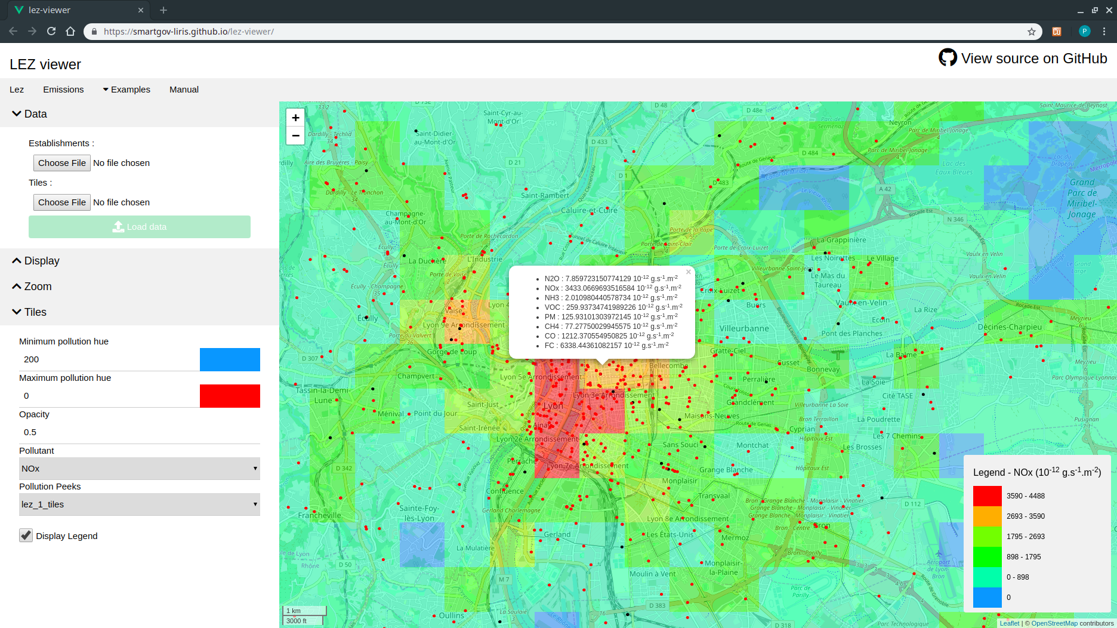Click the CO value line in popup

click(x=609, y=336)
